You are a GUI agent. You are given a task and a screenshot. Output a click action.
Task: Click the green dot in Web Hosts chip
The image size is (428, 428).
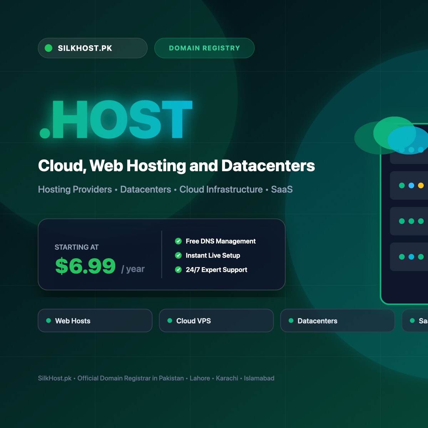[49, 321]
